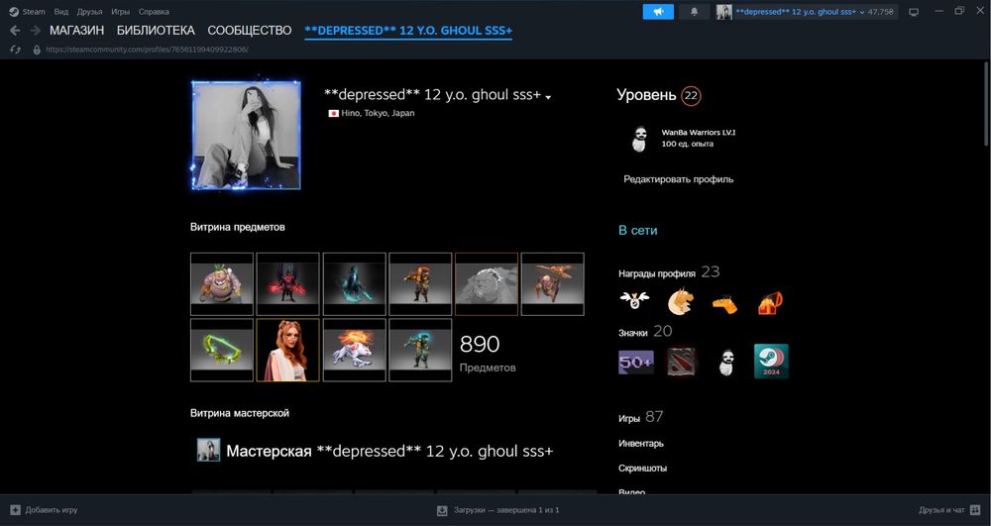Screen dimensions: 991x526
Task: Open the red-haired woman item in the showcase
Action: pos(288,350)
